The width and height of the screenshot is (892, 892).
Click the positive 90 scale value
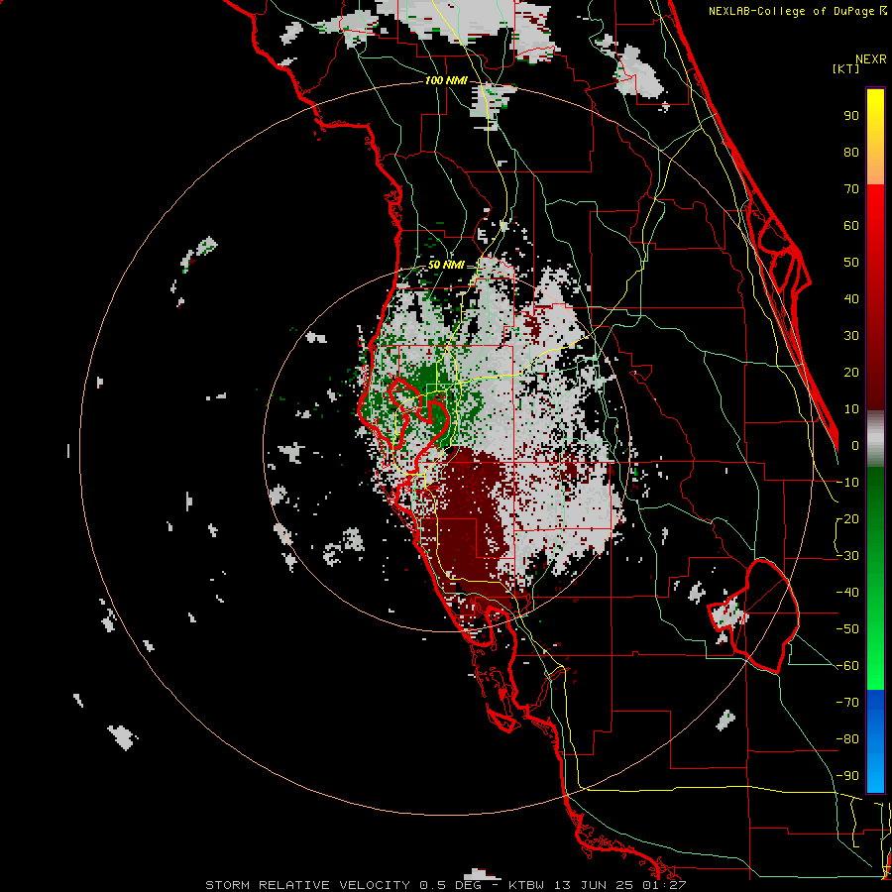[851, 116]
